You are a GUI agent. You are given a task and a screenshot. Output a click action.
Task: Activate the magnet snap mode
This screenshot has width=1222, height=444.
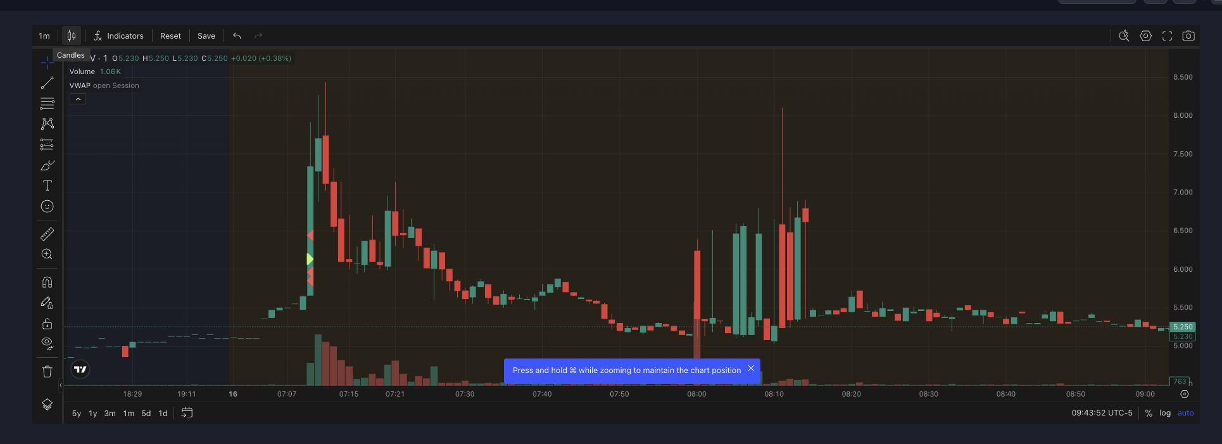47,282
